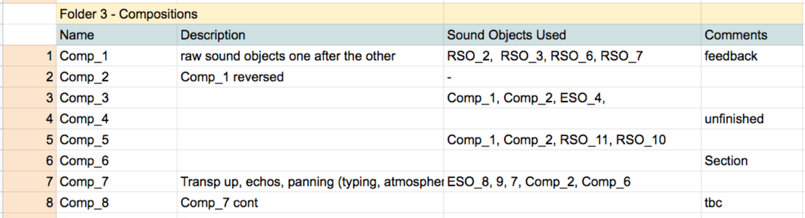
Task: Click the 'Comp_7 cont' description cell
Action: [310, 203]
